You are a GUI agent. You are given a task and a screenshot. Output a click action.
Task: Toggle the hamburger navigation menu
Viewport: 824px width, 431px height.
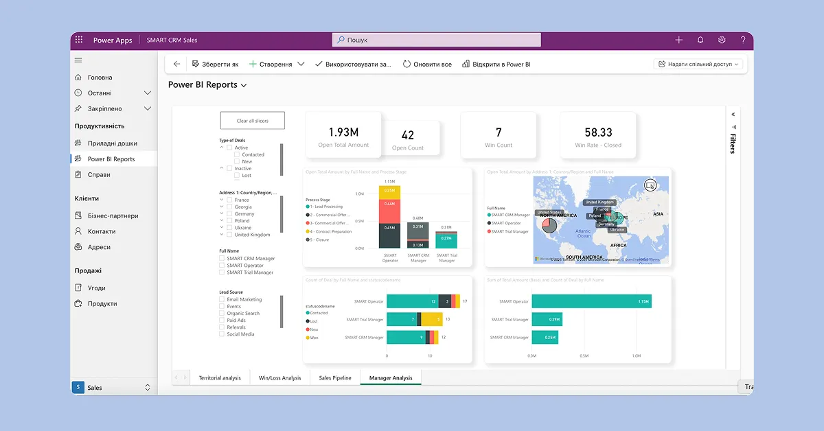coord(78,60)
